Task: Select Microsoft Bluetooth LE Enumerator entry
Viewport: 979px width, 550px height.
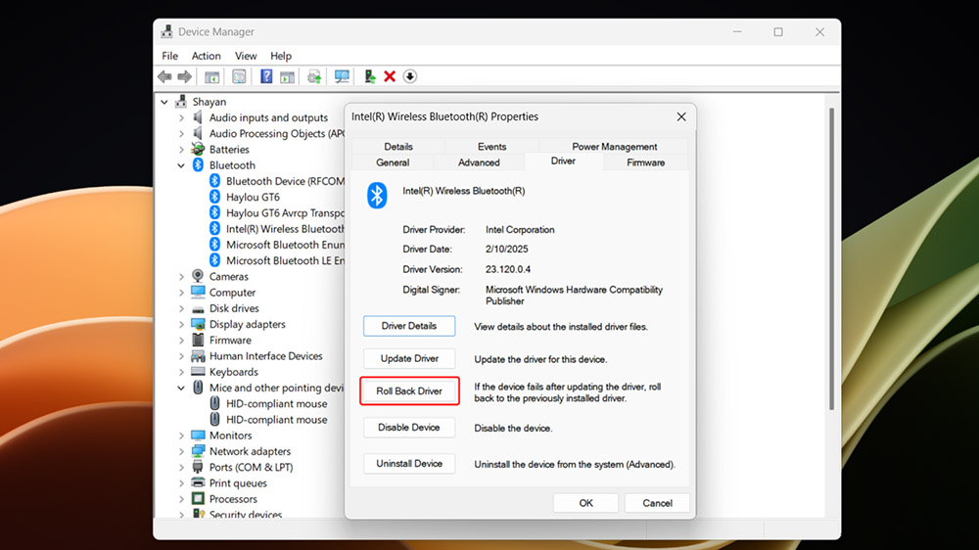Action: (277, 260)
